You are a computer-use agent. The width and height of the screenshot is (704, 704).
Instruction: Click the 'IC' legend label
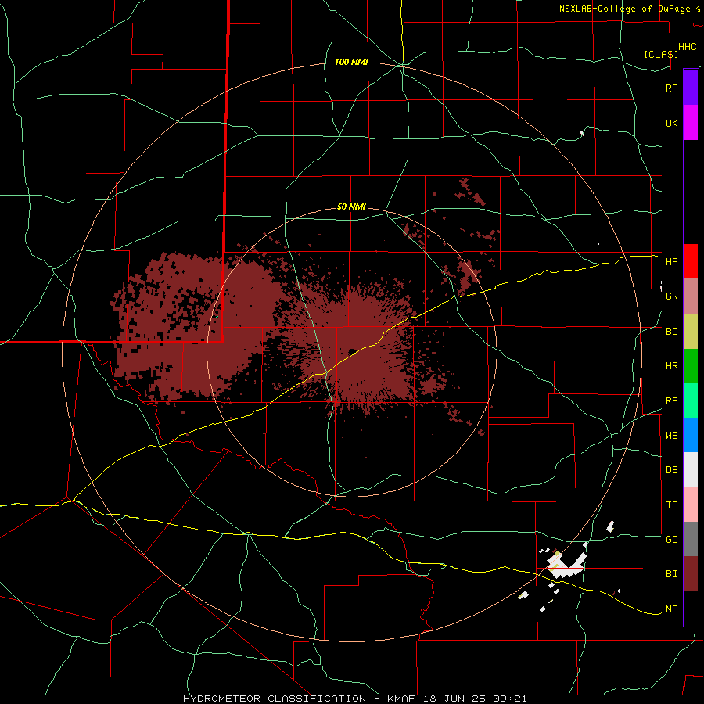click(671, 505)
